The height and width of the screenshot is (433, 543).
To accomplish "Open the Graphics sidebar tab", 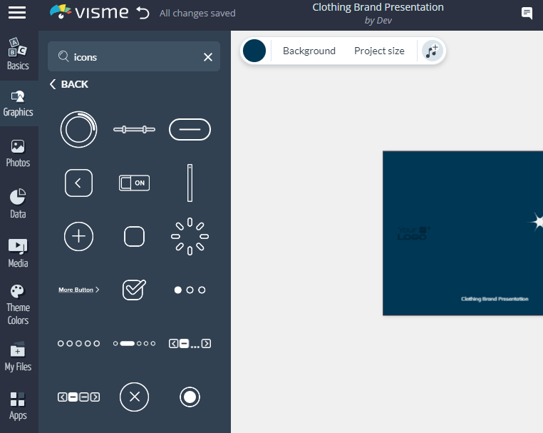I will point(18,103).
